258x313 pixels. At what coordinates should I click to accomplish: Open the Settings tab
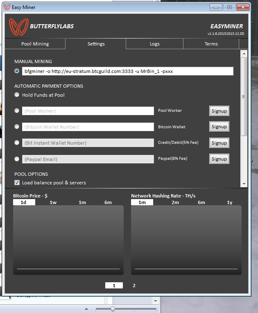click(x=96, y=44)
